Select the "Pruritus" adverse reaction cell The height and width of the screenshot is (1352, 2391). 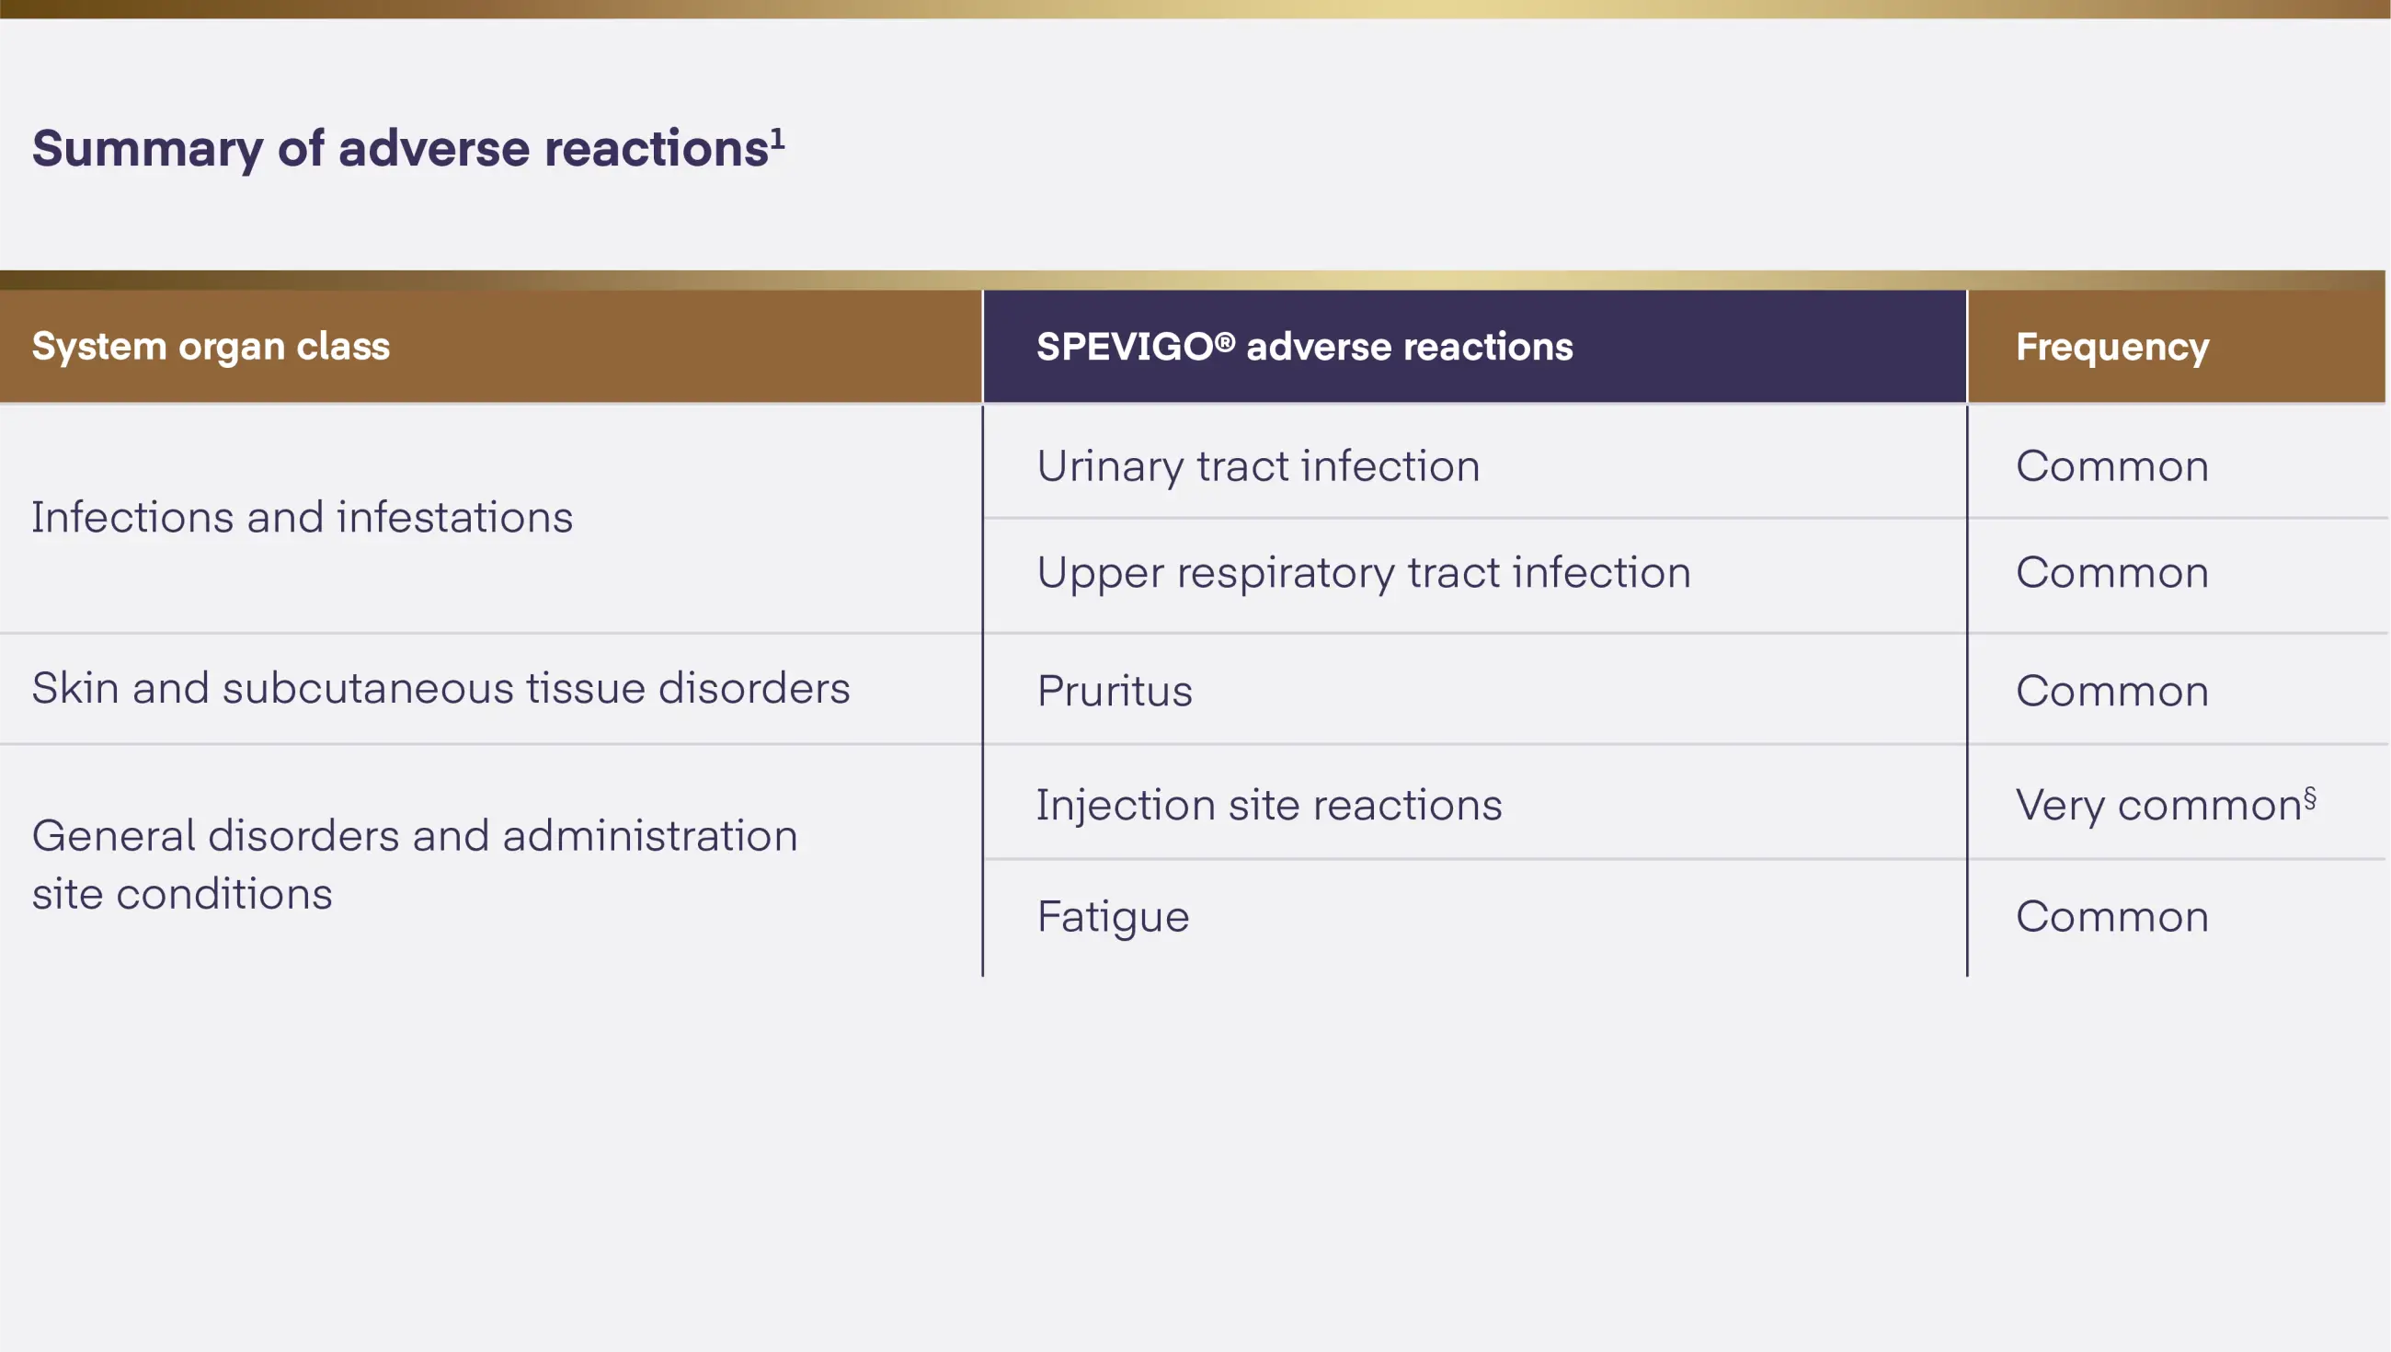pos(1114,691)
